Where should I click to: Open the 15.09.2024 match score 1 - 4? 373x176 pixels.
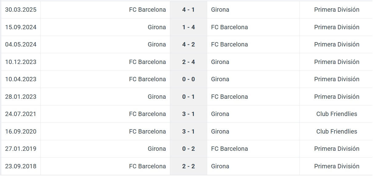click(x=188, y=27)
